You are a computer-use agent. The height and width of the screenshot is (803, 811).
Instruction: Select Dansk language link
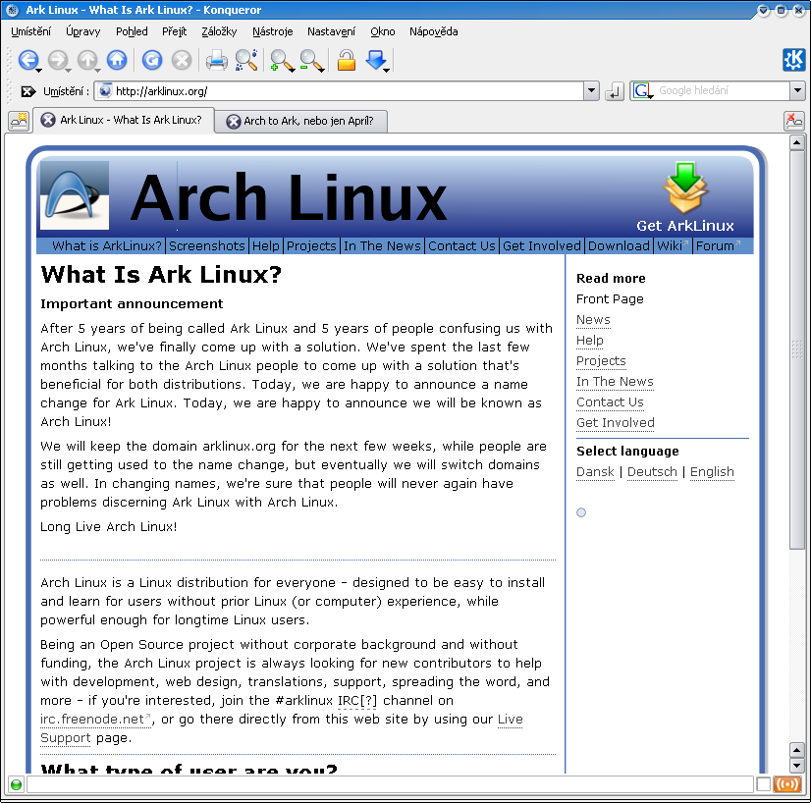(x=595, y=472)
